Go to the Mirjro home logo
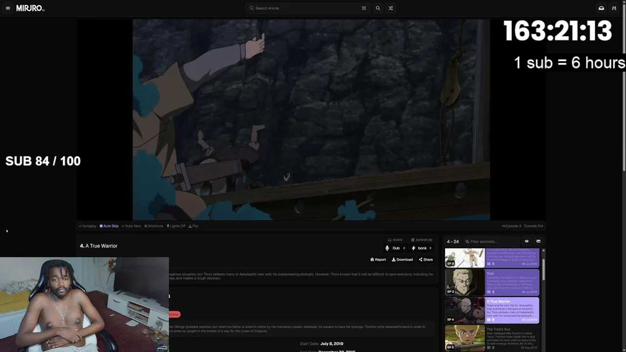The image size is (626, 352). click(x=30, y=8)
